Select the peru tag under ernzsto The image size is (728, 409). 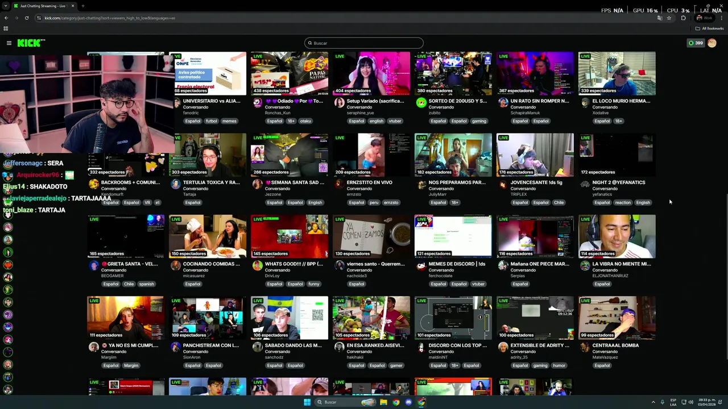coord(374,202)
